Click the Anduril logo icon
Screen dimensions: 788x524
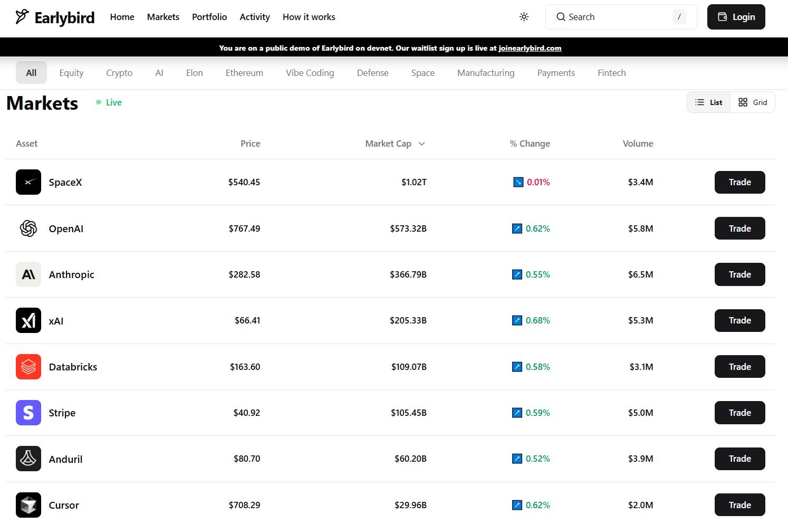[x=28, y=459]
